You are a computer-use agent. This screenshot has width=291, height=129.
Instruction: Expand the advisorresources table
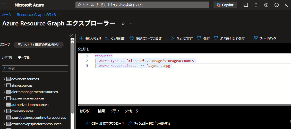pyautogui.click(x=4, y=79)
